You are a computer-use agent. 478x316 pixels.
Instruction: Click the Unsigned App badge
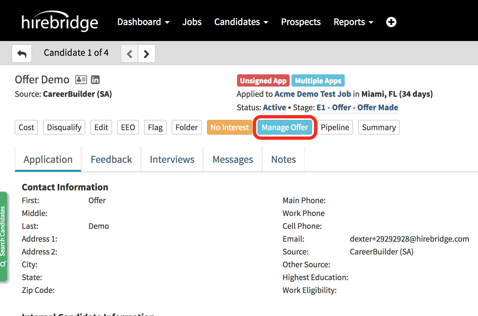tap(263, 80)
